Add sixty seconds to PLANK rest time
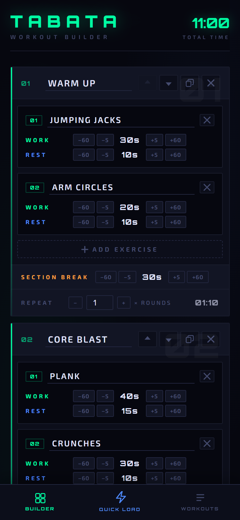This screenshot has width=240, height=520. (x=175, y=411)
